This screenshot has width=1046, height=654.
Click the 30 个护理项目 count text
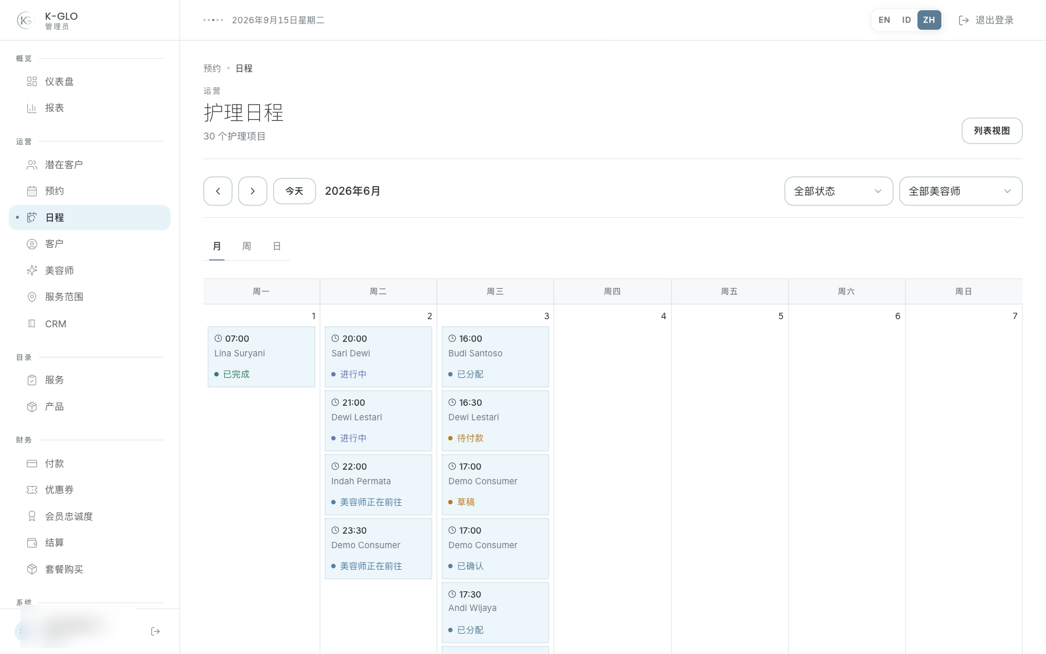click(x=234, y=137)
